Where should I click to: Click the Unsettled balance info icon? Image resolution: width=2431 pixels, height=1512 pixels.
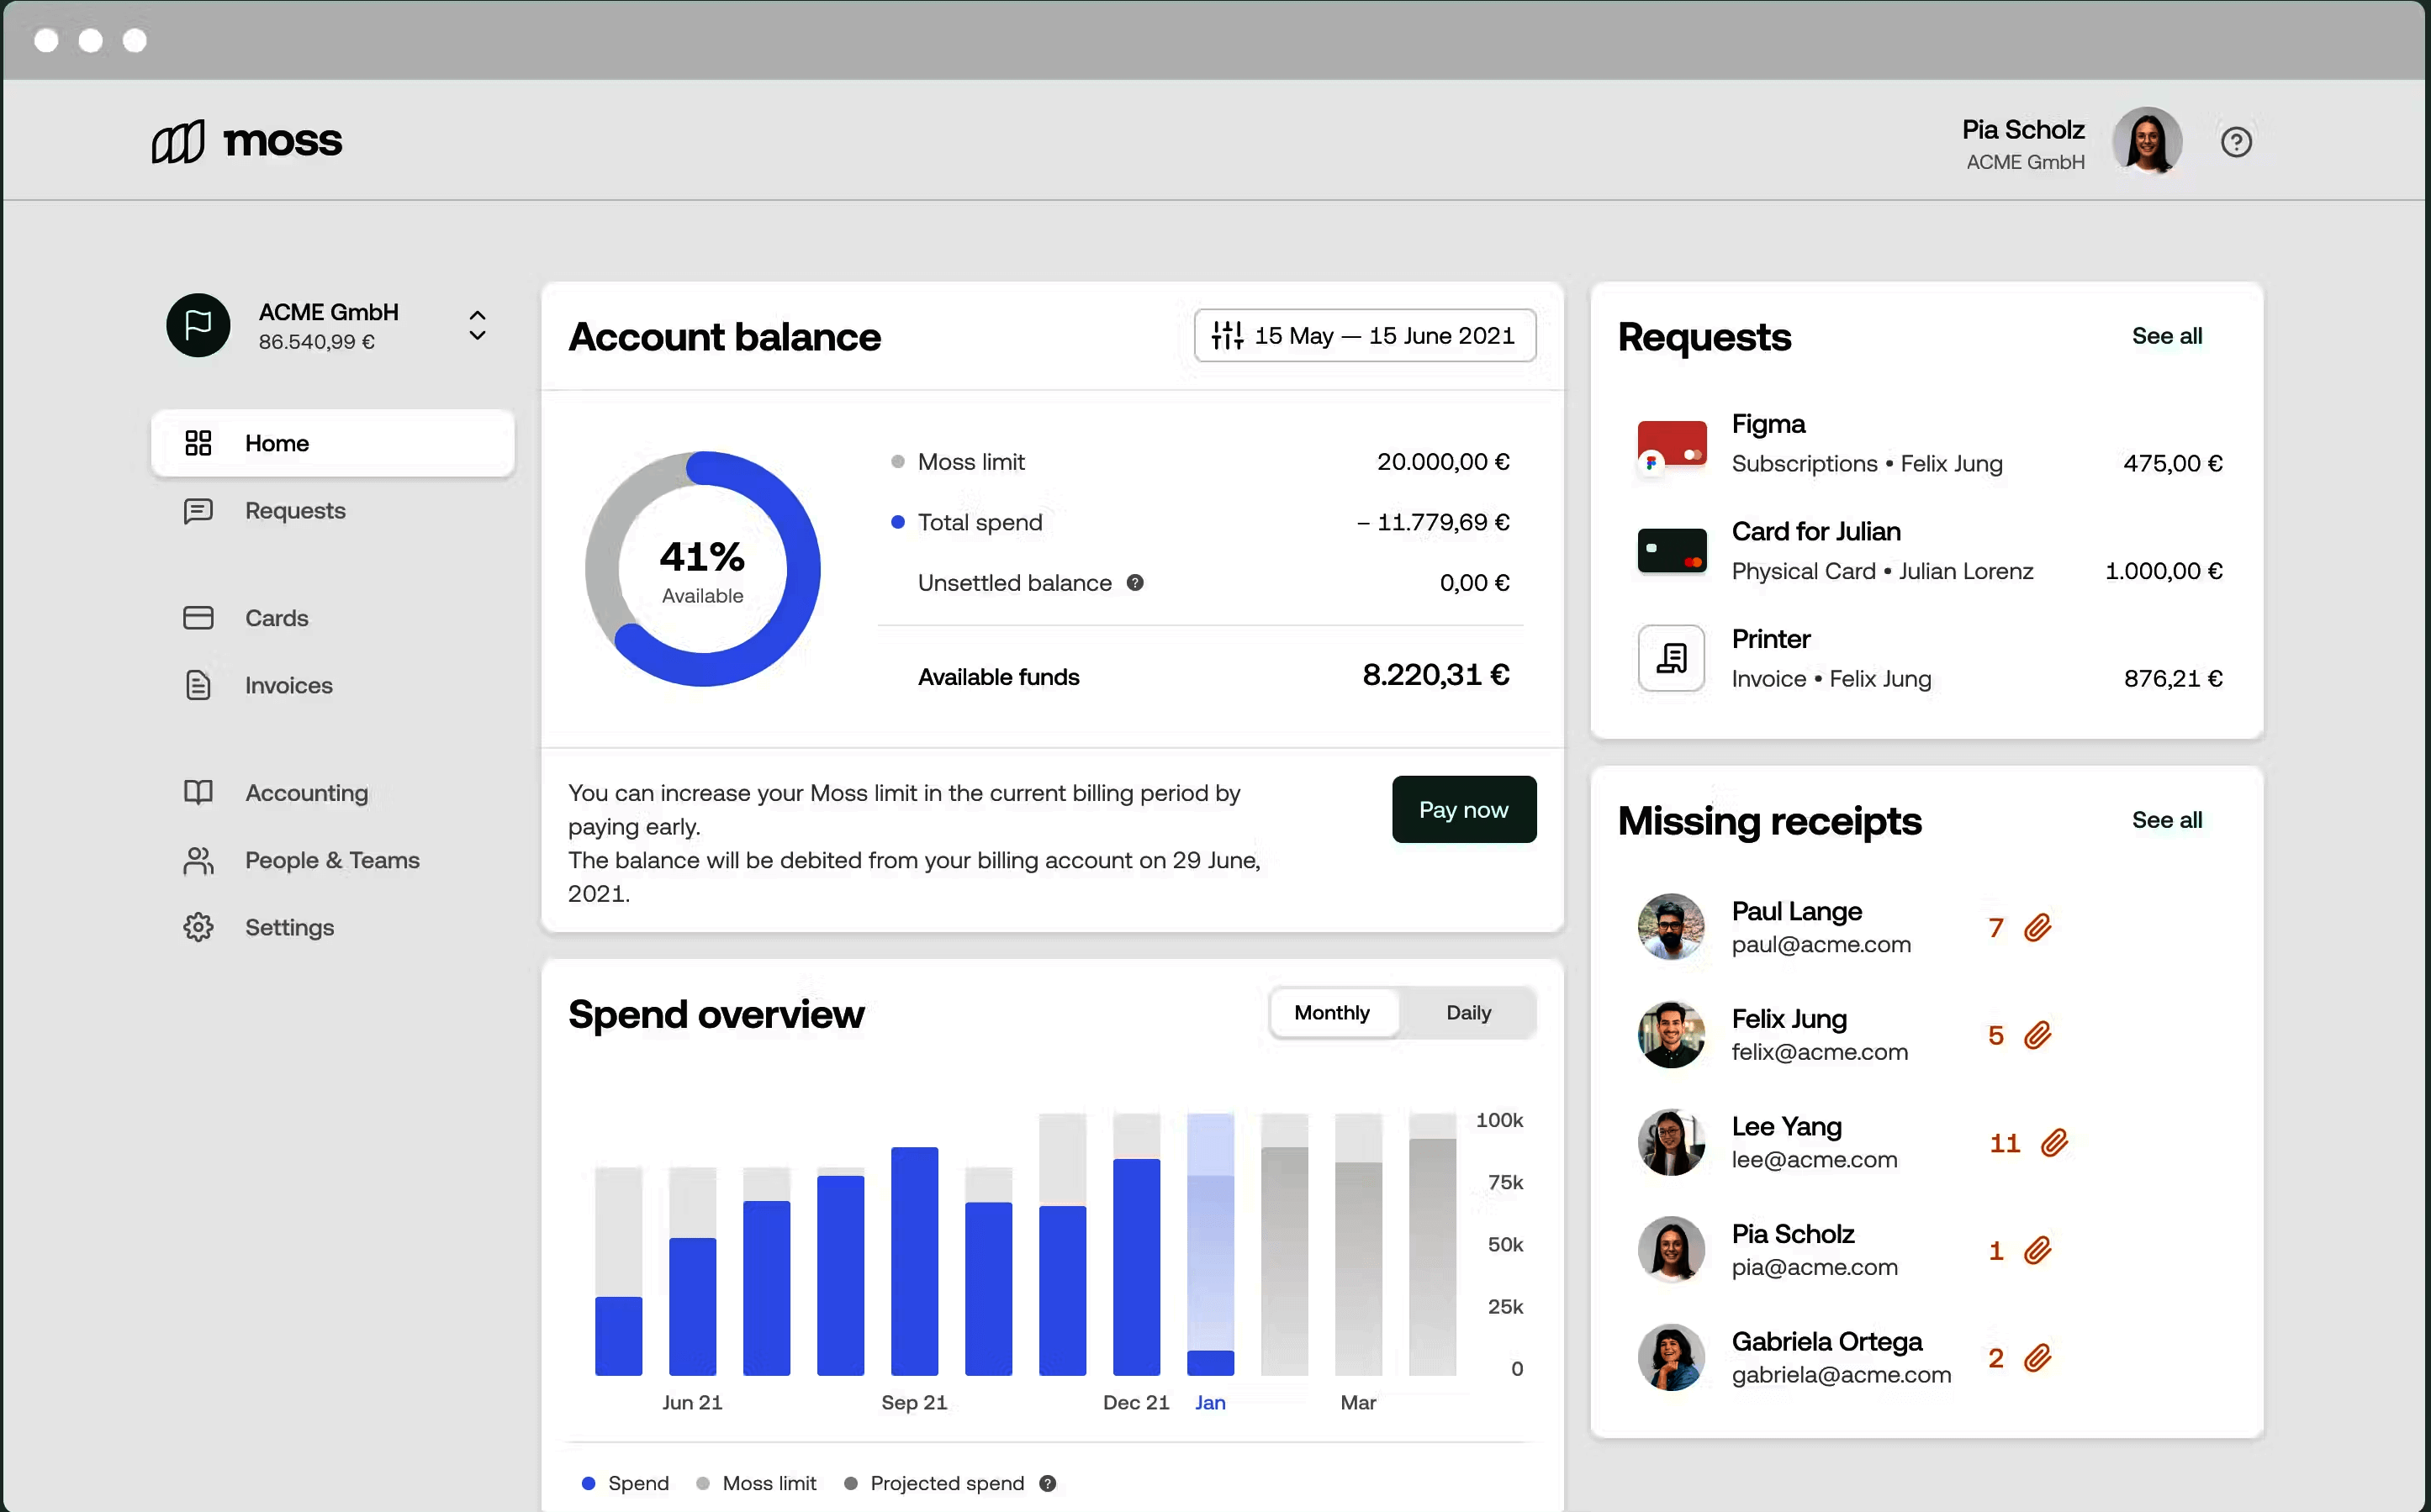[1134, 583]
